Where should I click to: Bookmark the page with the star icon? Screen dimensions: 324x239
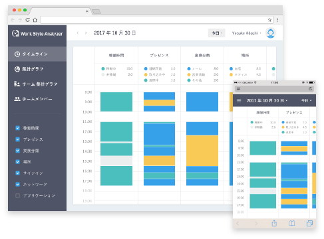coord(269,20)
